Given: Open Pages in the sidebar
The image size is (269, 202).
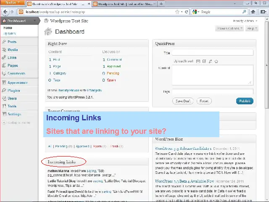Looking at the screenshot, I should (x=13, y=66).
